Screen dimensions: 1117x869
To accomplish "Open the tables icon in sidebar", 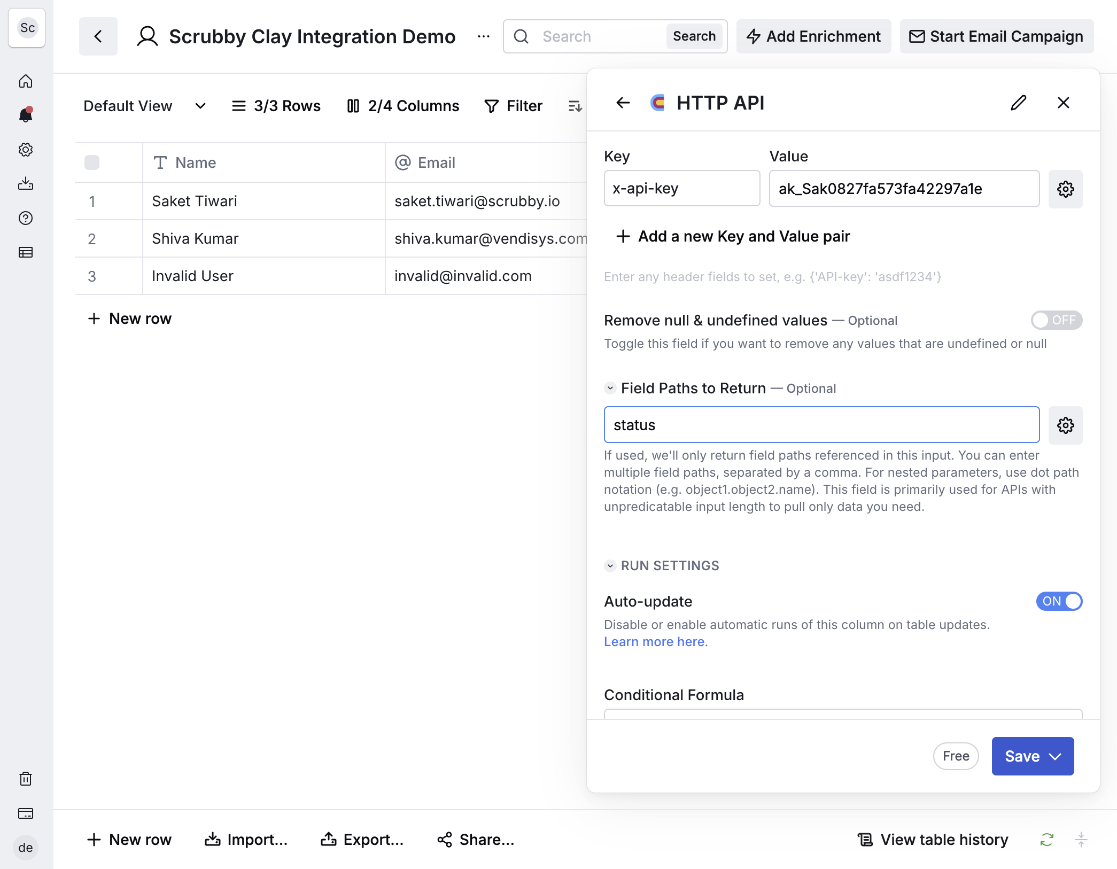I will (26, 252).
